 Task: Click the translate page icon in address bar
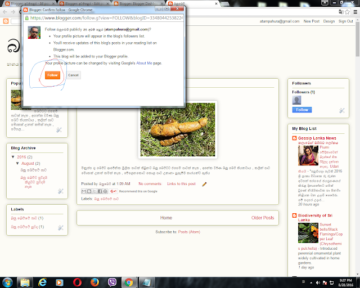(341, 12)
